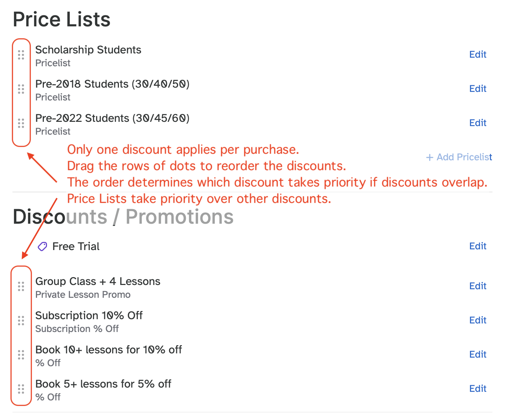512x415 pixels.
Task: Edit the Book 5+ lessons discount
Action: tap(478, 388)
